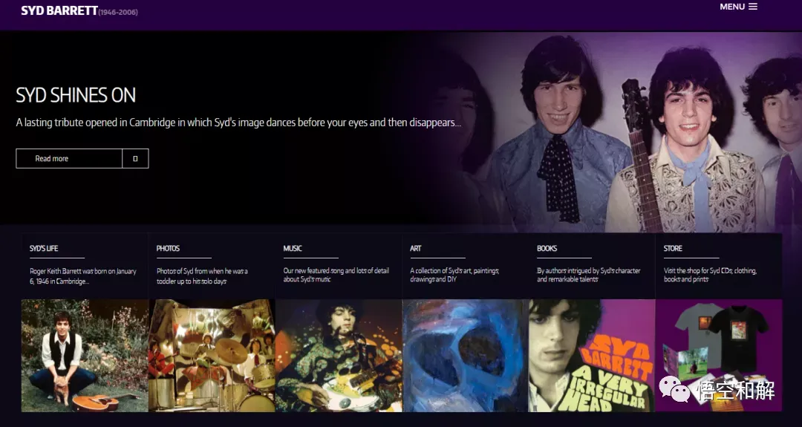This screenshot has height=427, width=802.
Task: Select the Syd in garden thumbnail
Action: tap(85, 356)
